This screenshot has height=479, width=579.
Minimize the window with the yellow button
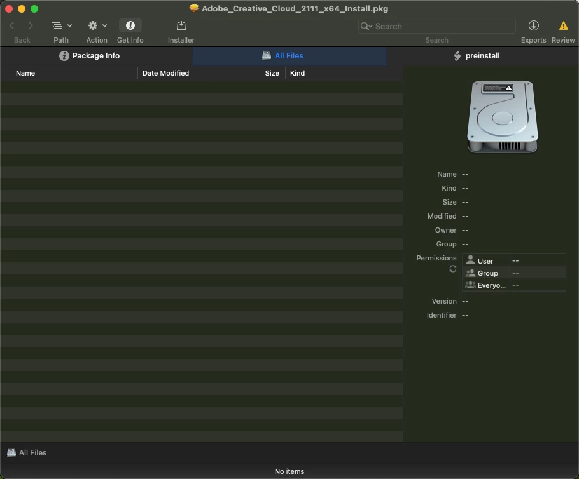tap(22, 9)
